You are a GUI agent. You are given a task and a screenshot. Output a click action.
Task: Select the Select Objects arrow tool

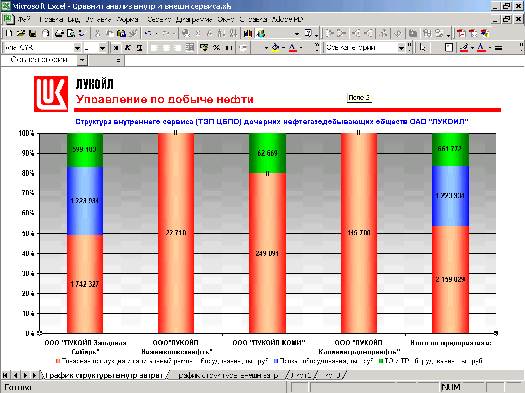pos(422,48)
